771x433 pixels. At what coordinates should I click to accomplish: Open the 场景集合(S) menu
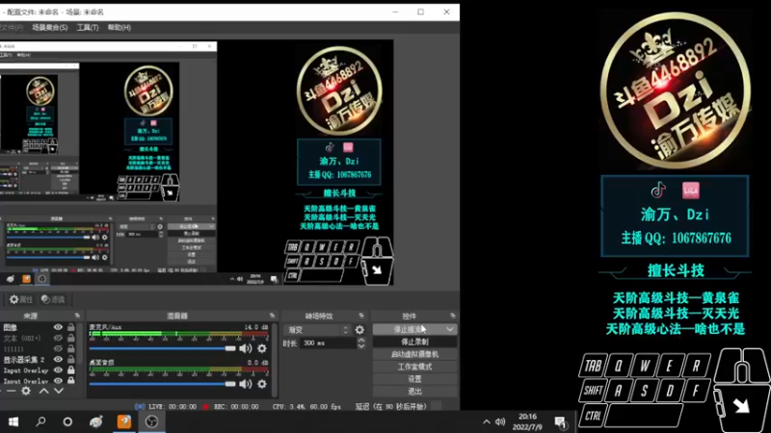[x=50, y=28]
